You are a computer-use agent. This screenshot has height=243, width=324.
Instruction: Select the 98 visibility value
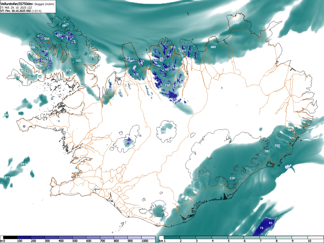click(46, 51)
